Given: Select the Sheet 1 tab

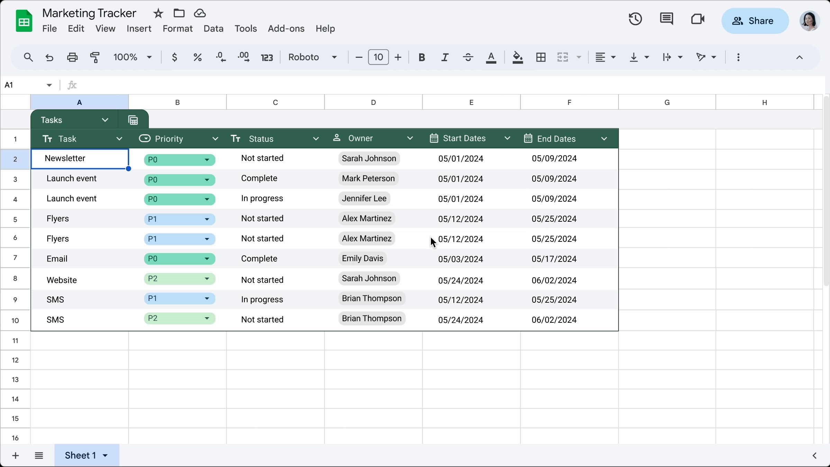Looking at the screenshot, I should pos(87,455).
